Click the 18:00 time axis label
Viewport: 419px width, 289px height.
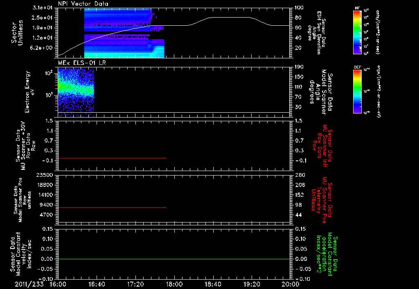(174, 284)
